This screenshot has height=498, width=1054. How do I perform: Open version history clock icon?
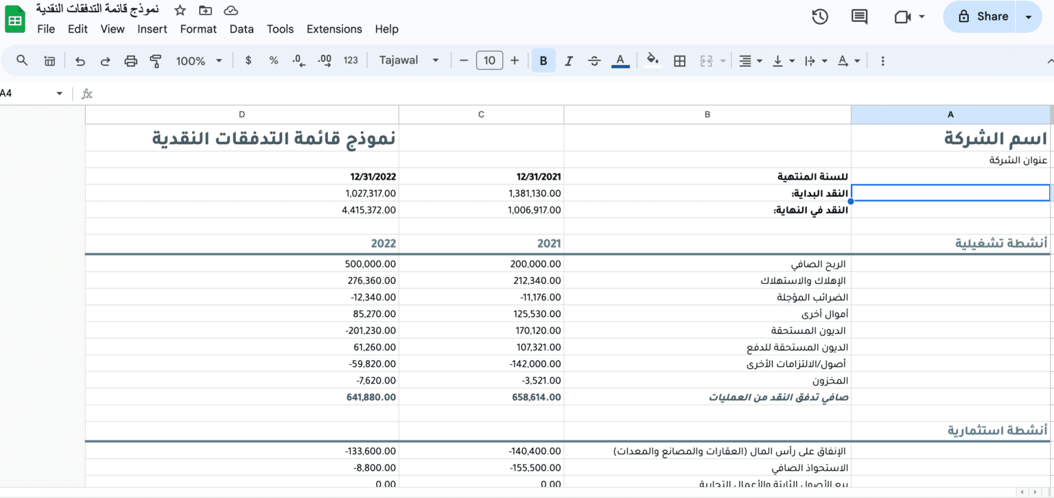point(819,17)
